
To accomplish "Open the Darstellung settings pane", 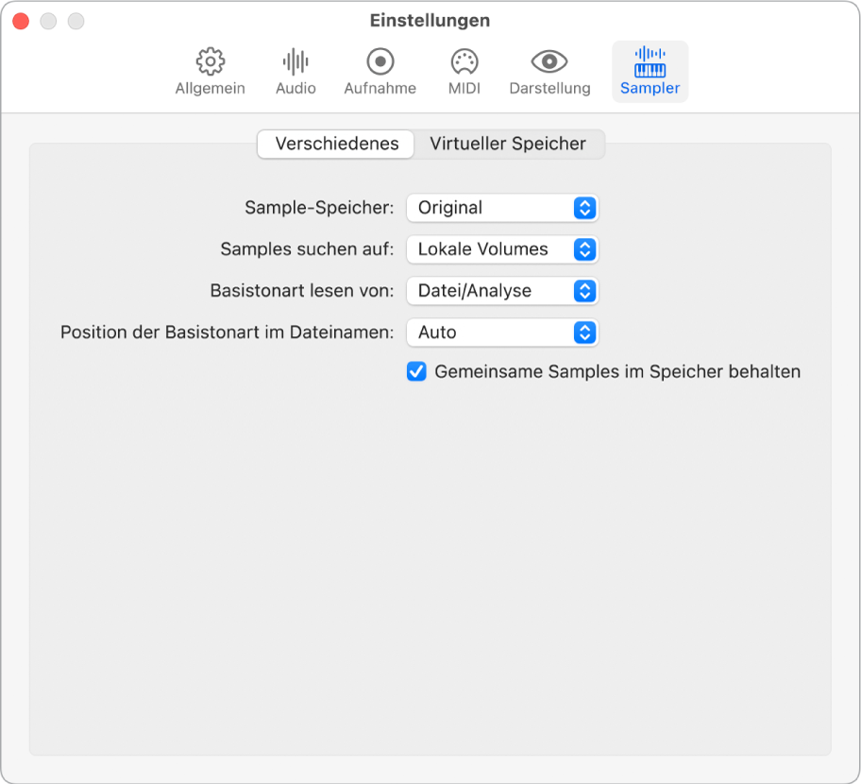I will (x=549, y=71).
